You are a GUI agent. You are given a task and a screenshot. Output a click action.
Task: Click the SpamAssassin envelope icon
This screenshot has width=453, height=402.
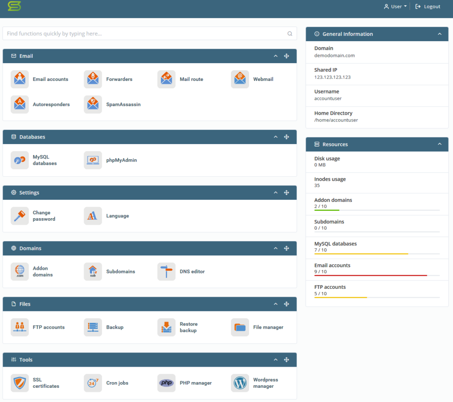point(93,105)
